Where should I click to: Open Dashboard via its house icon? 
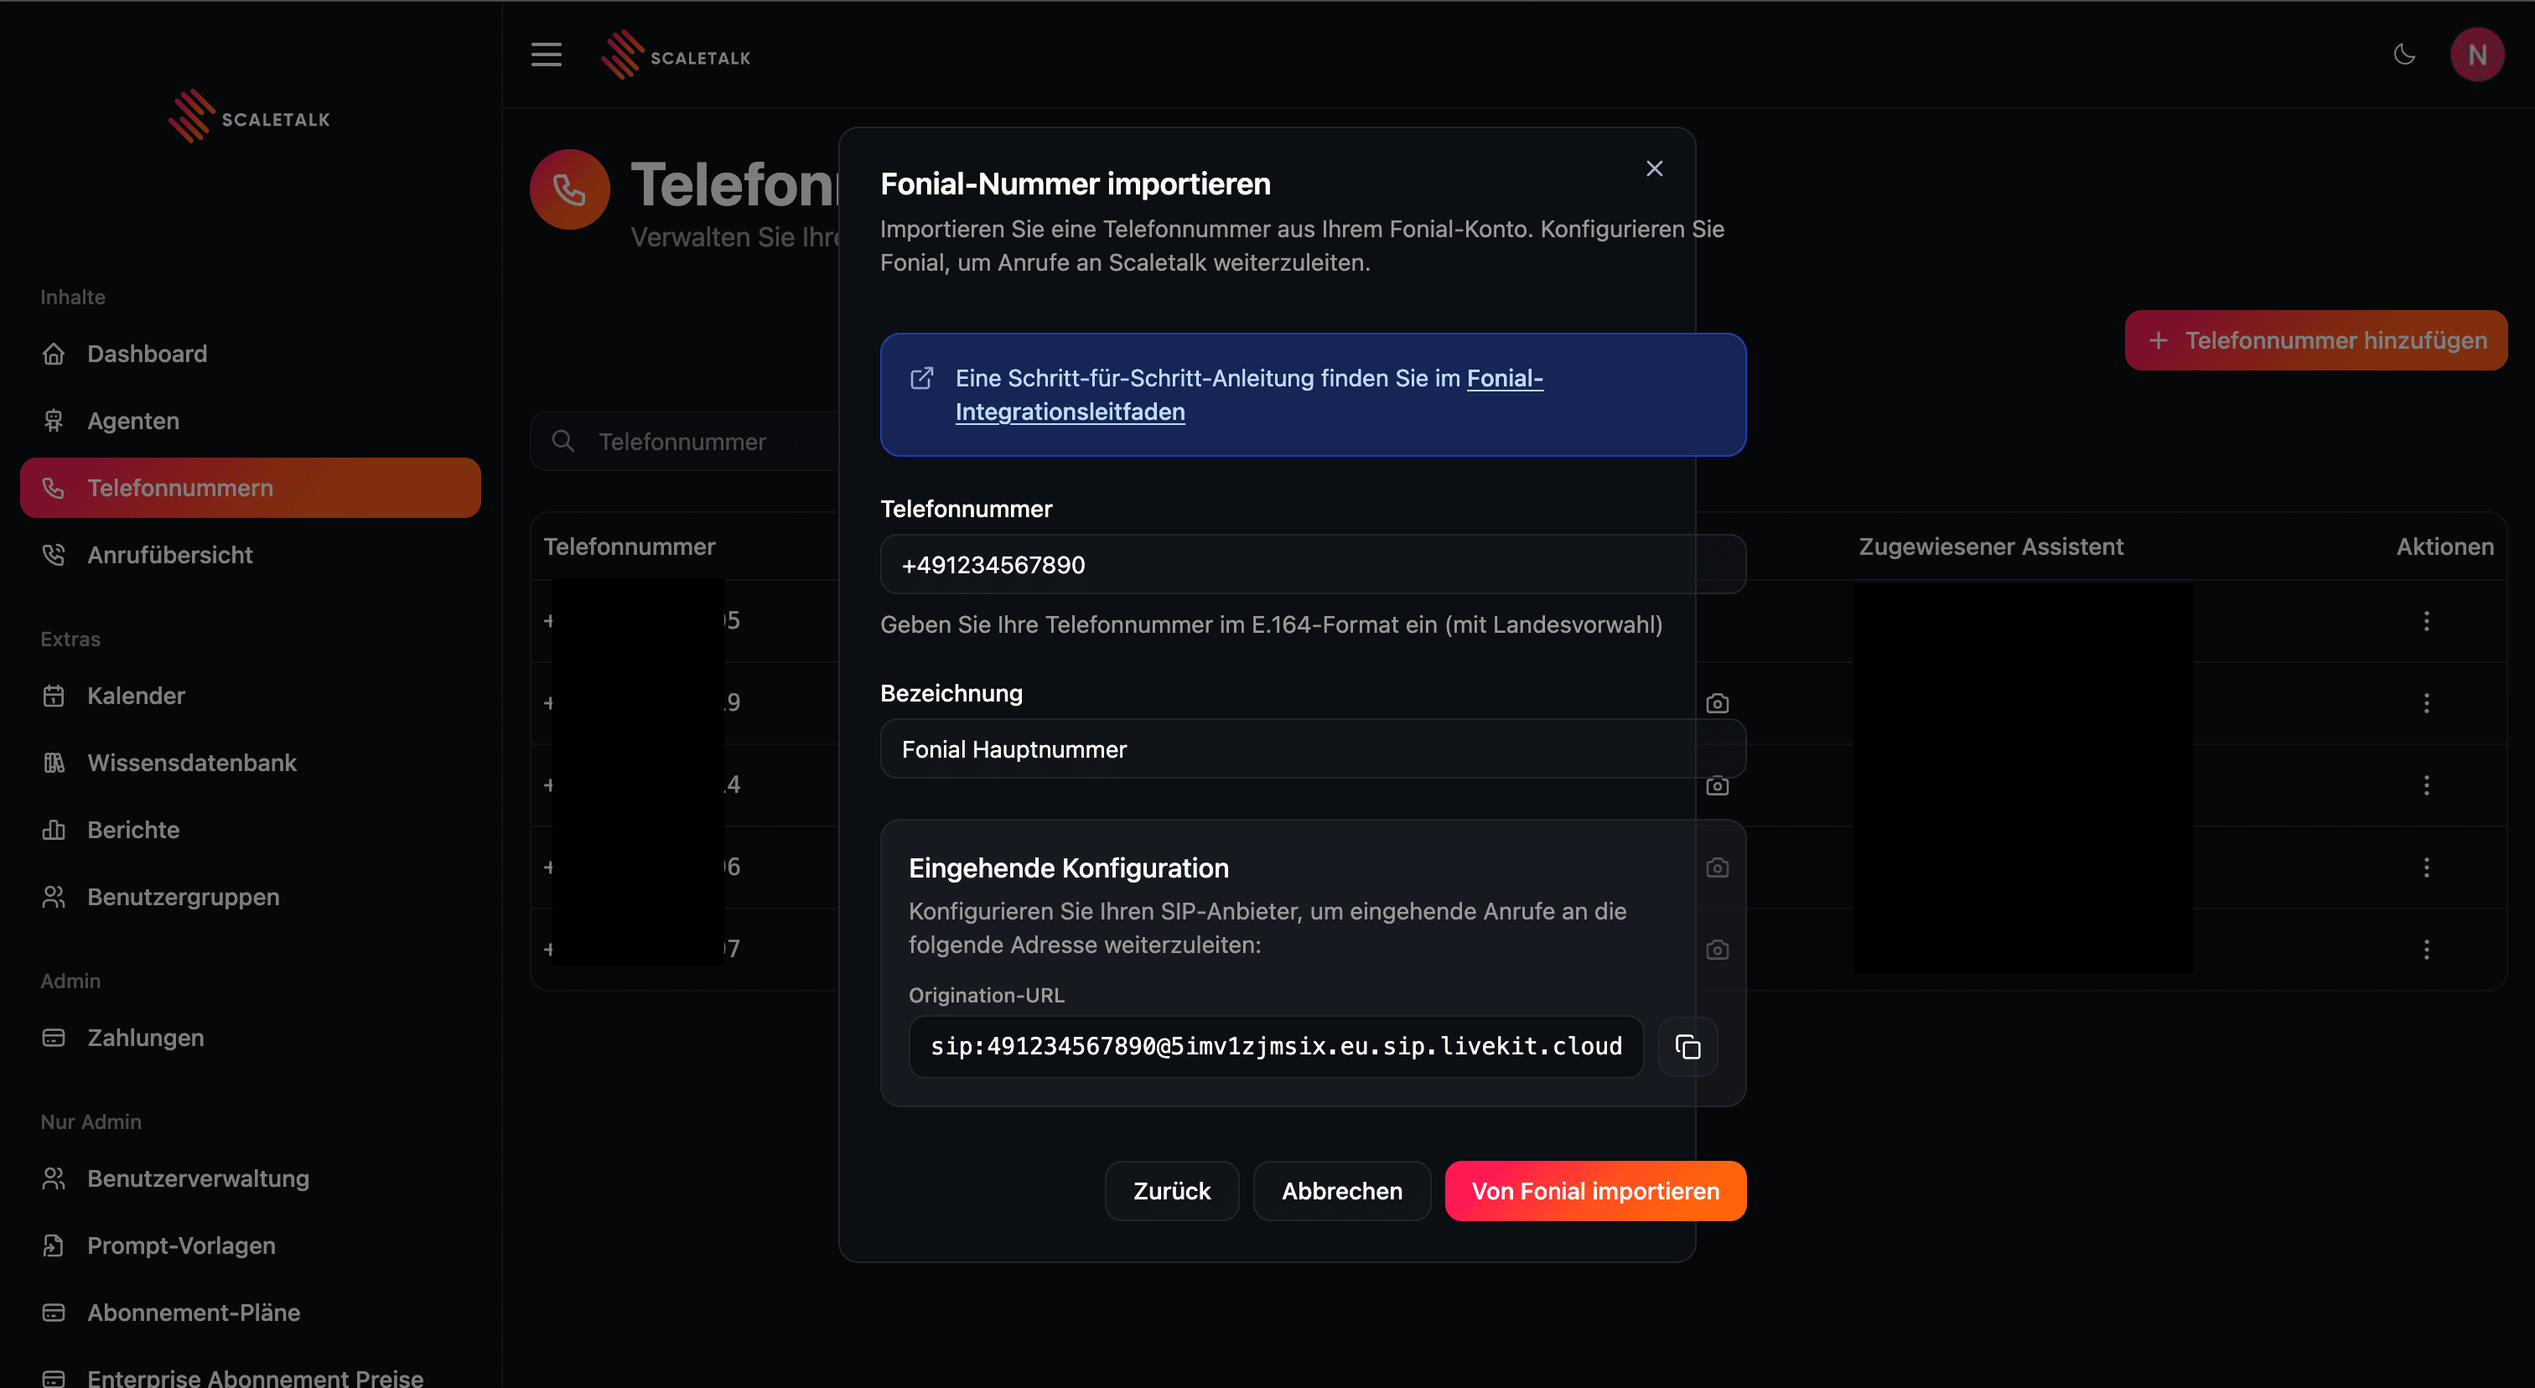click(x=53, y=355)
